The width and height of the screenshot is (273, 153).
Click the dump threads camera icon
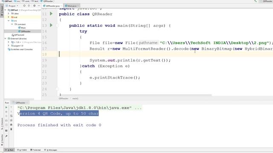click(6, 120)
